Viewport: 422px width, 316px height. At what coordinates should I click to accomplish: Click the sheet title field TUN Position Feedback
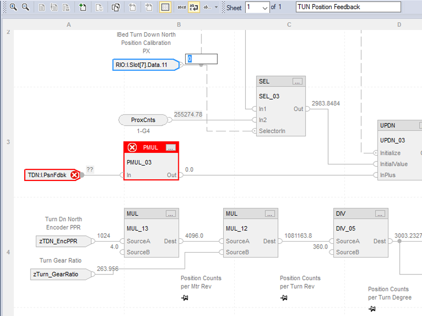(x=348, y=7)
